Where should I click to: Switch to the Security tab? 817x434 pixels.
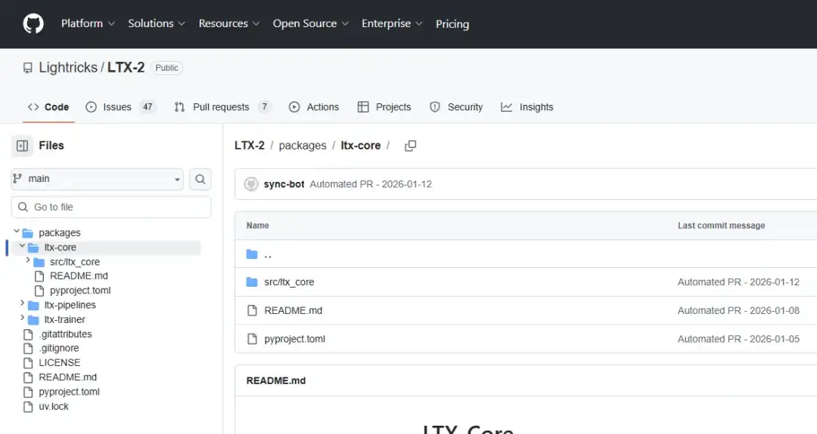click(456, 107)
